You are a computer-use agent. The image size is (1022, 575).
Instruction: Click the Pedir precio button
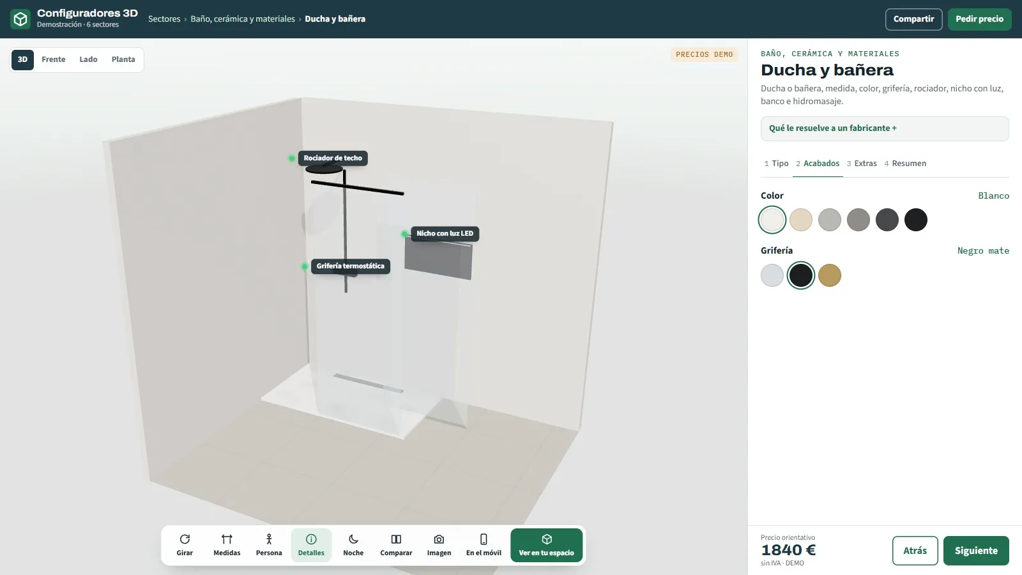pos(980,19)
